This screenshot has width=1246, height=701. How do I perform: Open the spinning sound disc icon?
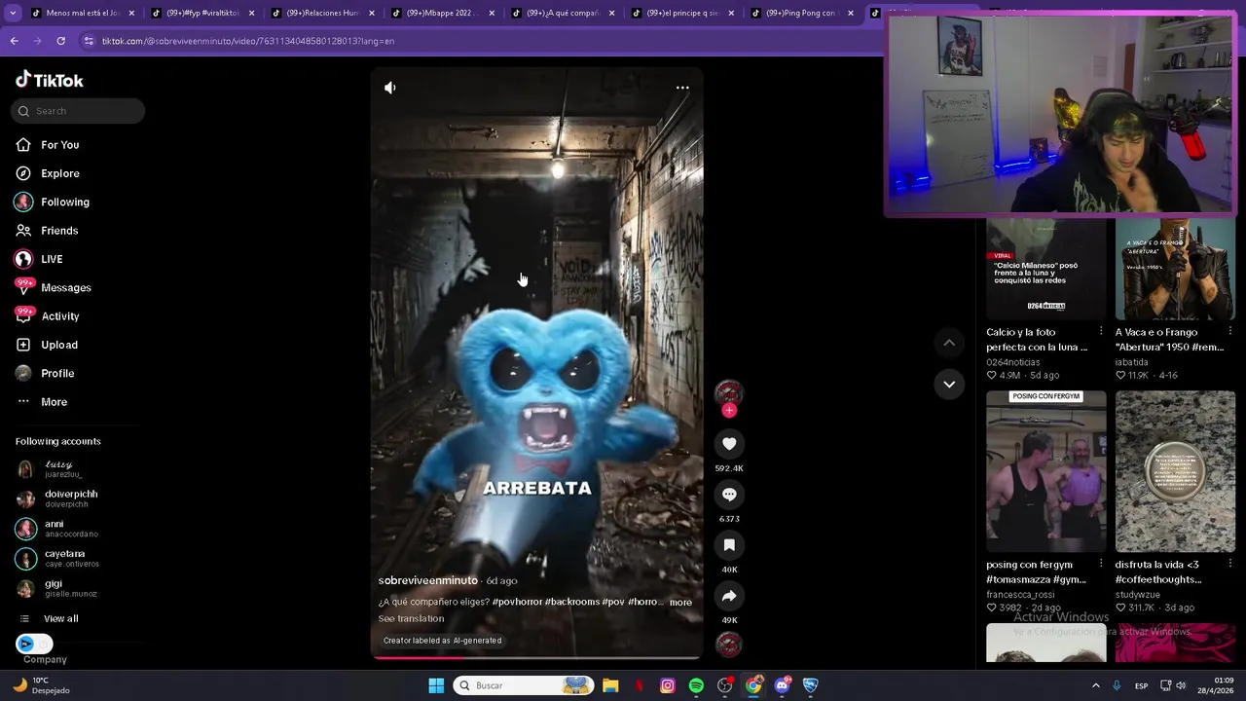coord(729,645)
